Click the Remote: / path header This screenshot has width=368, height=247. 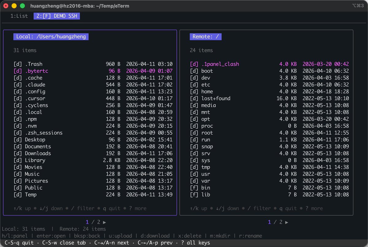point(205,37)
